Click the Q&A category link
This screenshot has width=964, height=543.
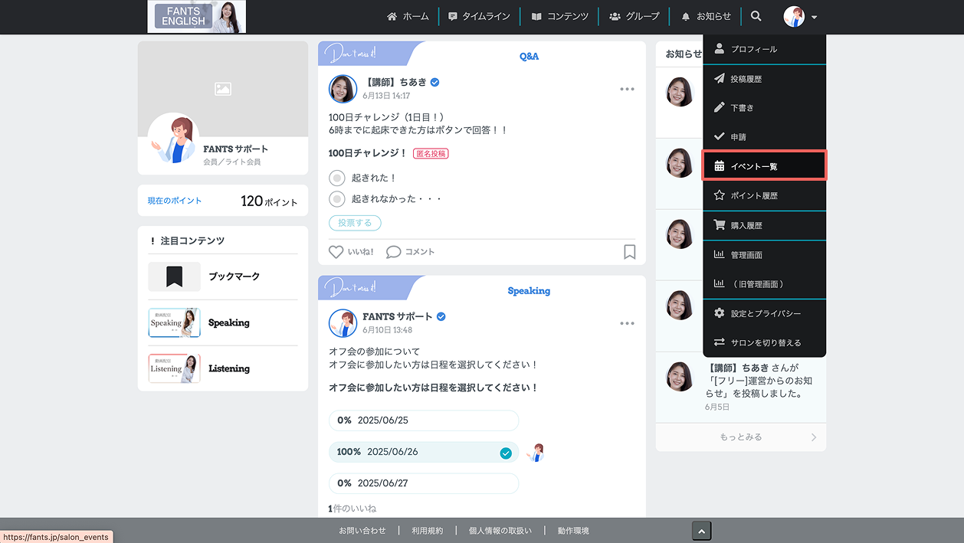(x=529, y=56)
